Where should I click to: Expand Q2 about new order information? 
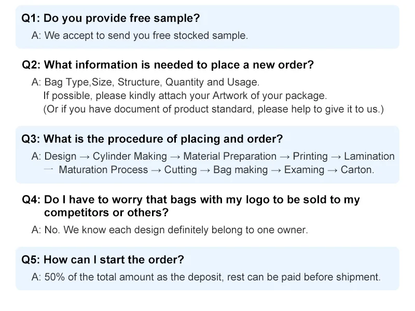pos(168,65)
